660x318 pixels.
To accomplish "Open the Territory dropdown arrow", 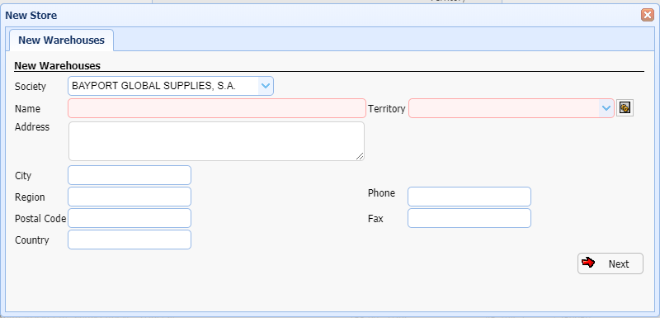I will tap(606, 108).
